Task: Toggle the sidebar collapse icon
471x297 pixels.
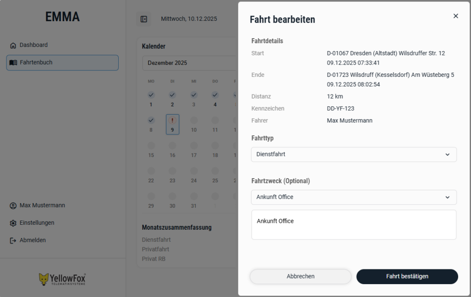Action: coord(144,19)
